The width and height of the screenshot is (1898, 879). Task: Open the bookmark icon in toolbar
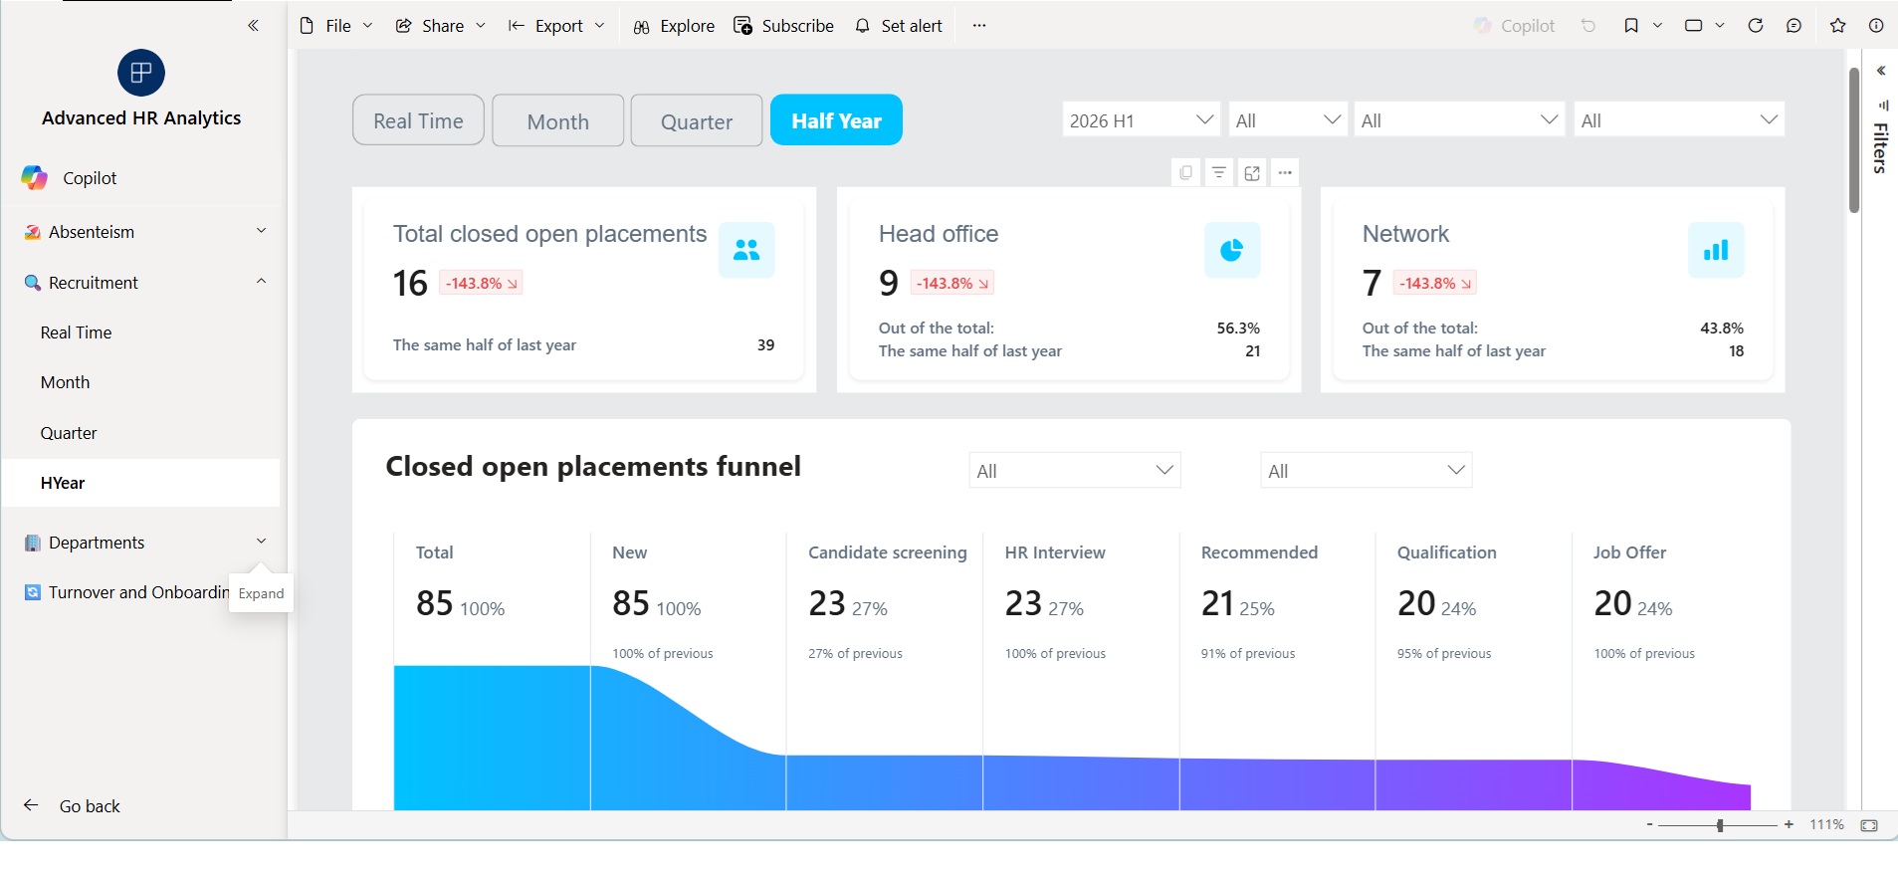(1630, 26)
